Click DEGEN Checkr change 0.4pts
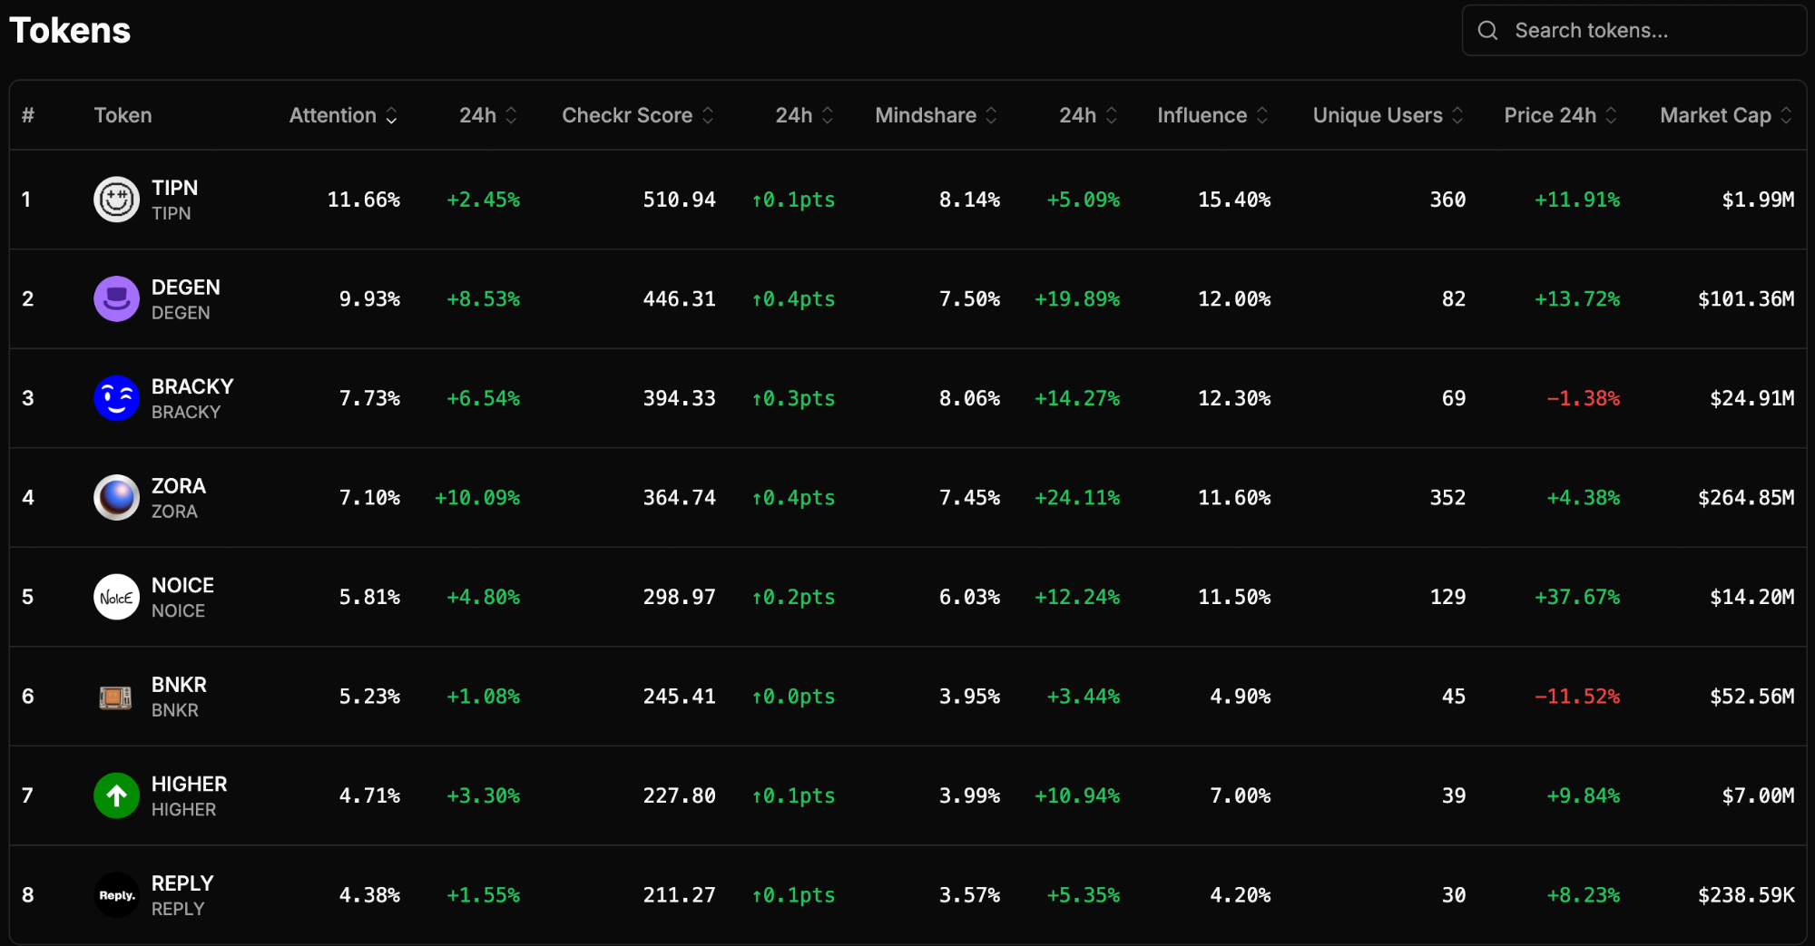The height and width of the screenshot is (946, 1815). 793,299
